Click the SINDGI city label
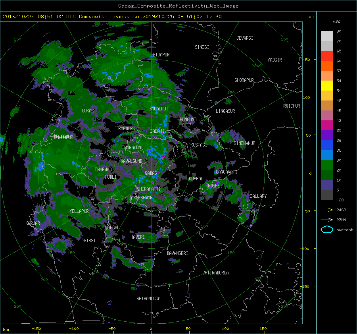This screenshot has width=357, height=334. pyautogui.click(x=202, y=47)
